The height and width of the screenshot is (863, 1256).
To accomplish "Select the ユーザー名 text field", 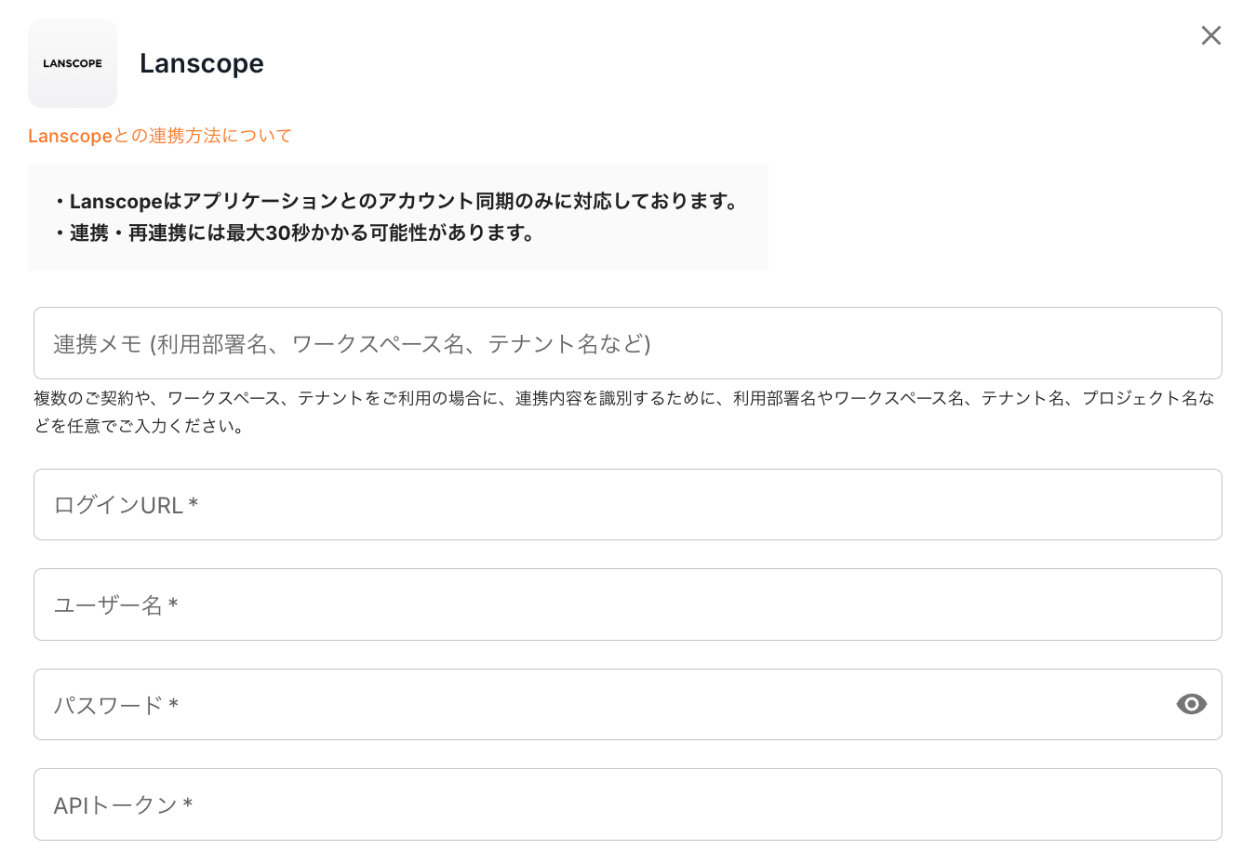I will point(627,604).
